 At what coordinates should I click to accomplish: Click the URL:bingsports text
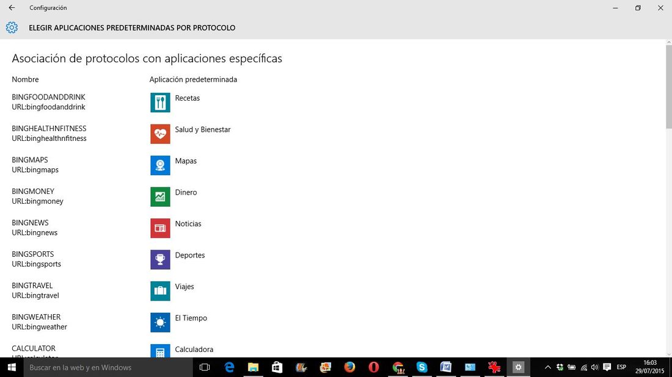coord(37,264)
